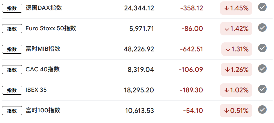274x123 pixels.
Task: Click the checkmark icon beside CAC 40指数
Action: pos(262,69)
